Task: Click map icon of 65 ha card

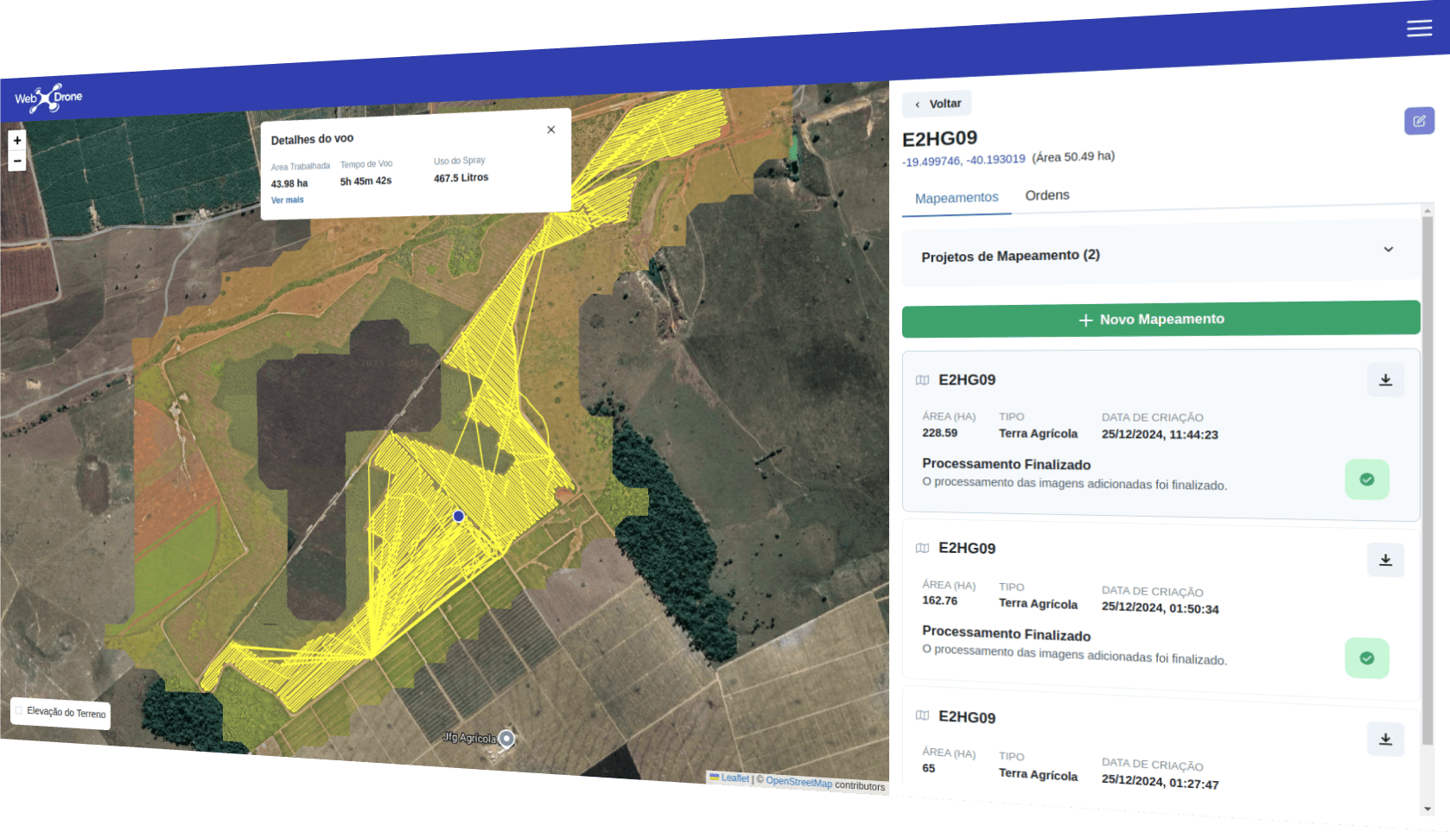Action: [922, 715]
